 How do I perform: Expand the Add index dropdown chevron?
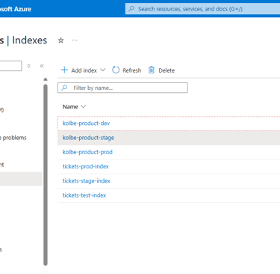[x=103, y=70]
